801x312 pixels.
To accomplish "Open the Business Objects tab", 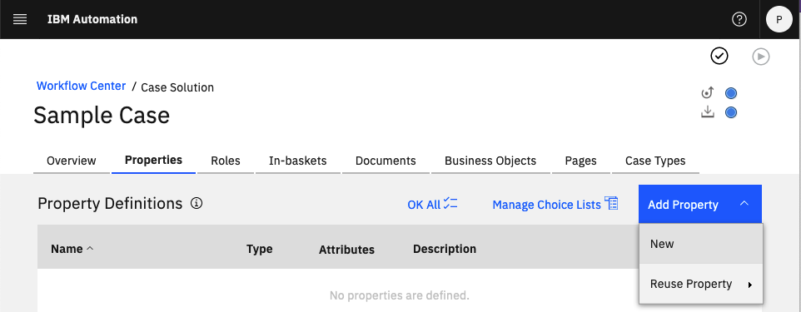I will tap(490, 161).
